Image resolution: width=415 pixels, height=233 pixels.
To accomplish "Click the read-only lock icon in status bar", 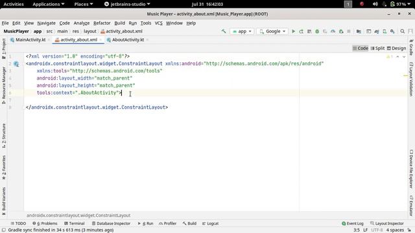I will click(x=409, y=230).
